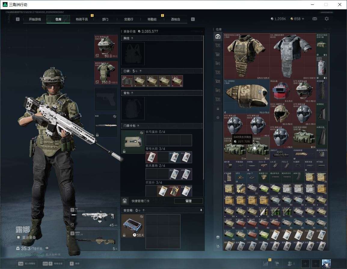Click the warehouse stack layers icon

coord(218,237)
